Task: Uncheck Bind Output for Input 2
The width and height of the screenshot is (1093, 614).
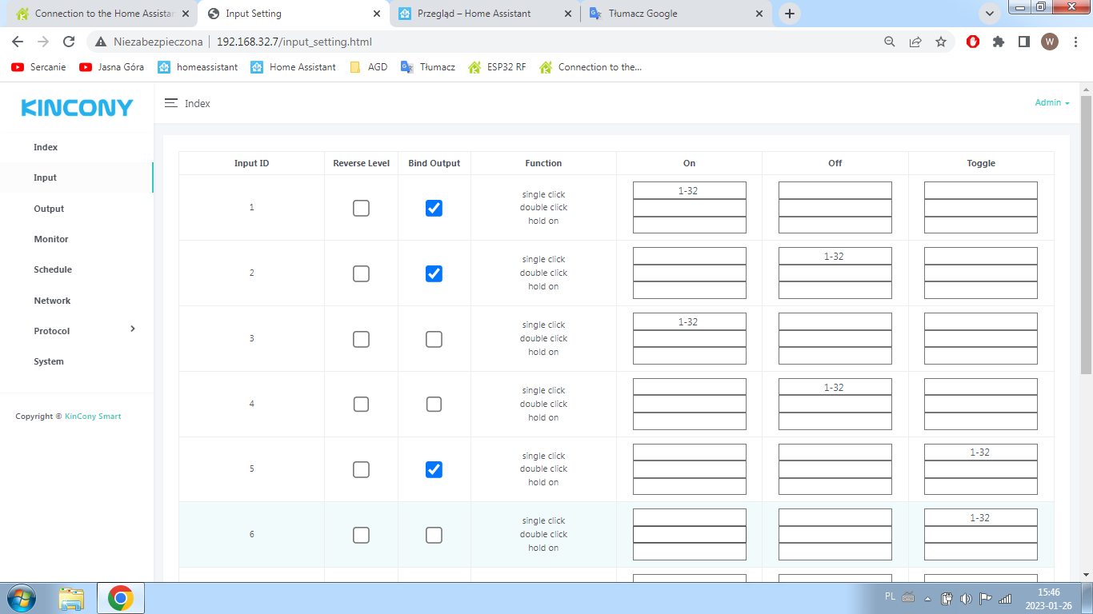Action: 434,273
